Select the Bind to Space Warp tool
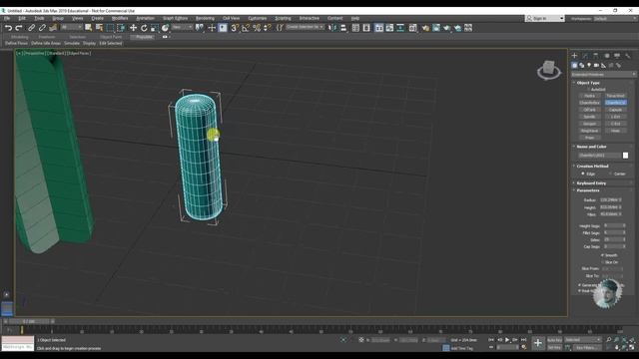The width and height of the screenshot is (639, 359). coord(53,28)
